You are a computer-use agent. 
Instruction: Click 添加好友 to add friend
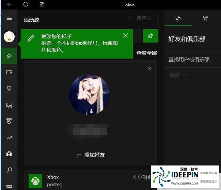(91, 155)
